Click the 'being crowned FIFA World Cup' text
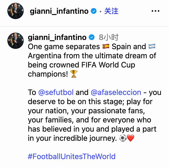The width and height of the screenshot is (169, 168). (81, 65)
